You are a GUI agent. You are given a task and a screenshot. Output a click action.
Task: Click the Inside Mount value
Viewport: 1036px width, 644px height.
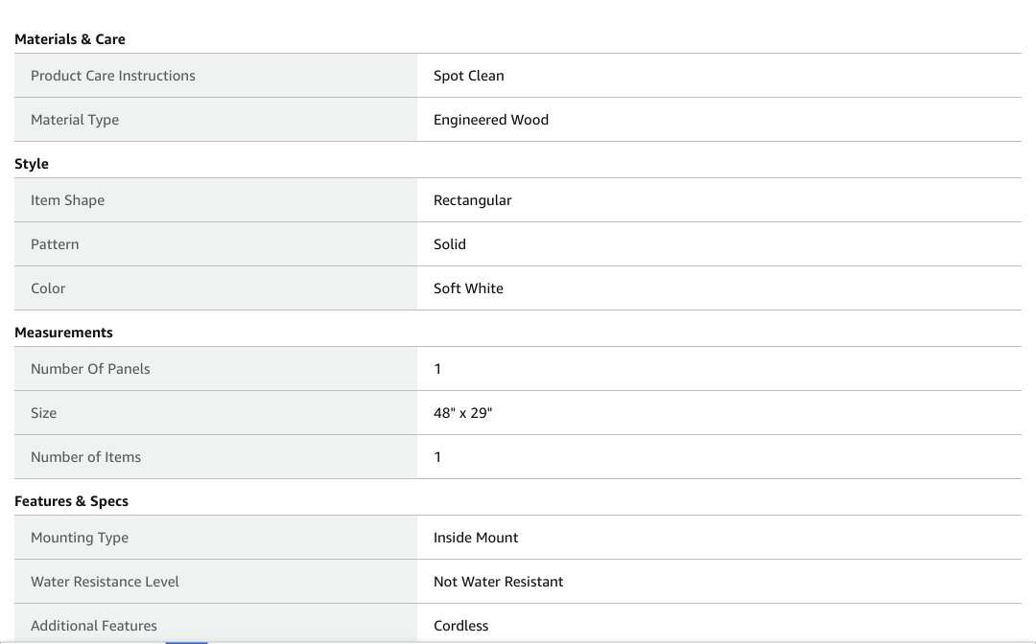coord(476,538)
